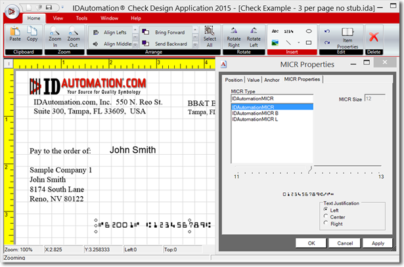Open Item Properties
The image size is (404, 267).
(x=348, y=38)
